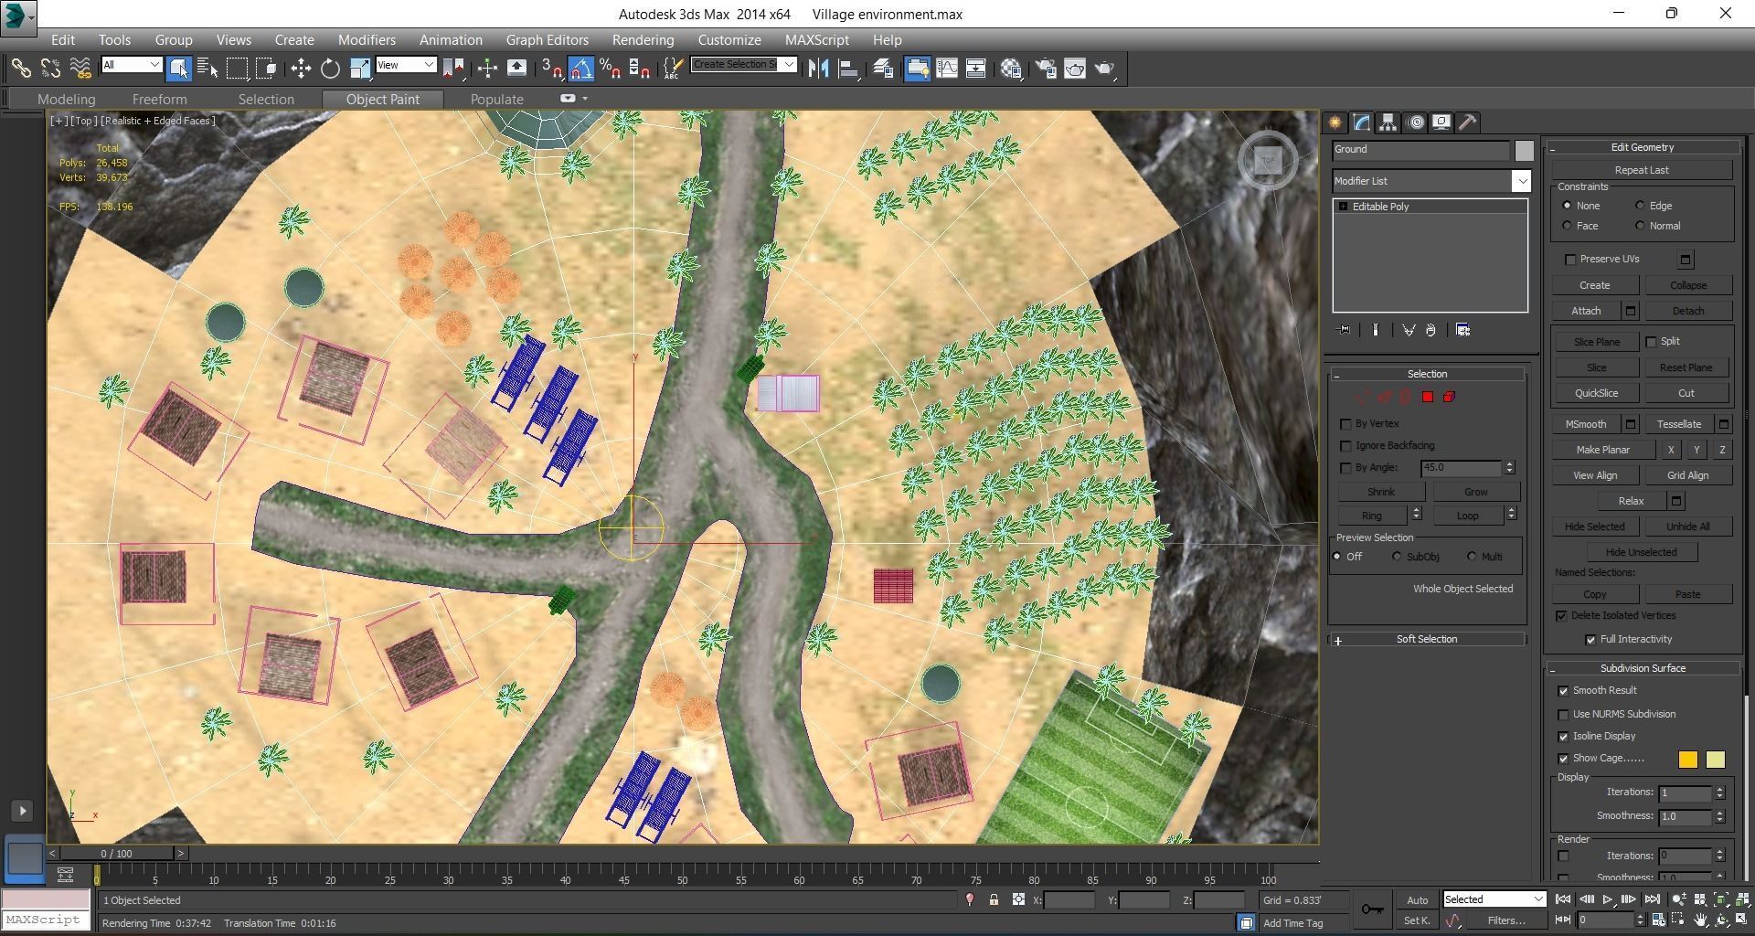Click the Hide Unselected button
This screenshot has height=936, width=1755.
tap(1641, 553)
